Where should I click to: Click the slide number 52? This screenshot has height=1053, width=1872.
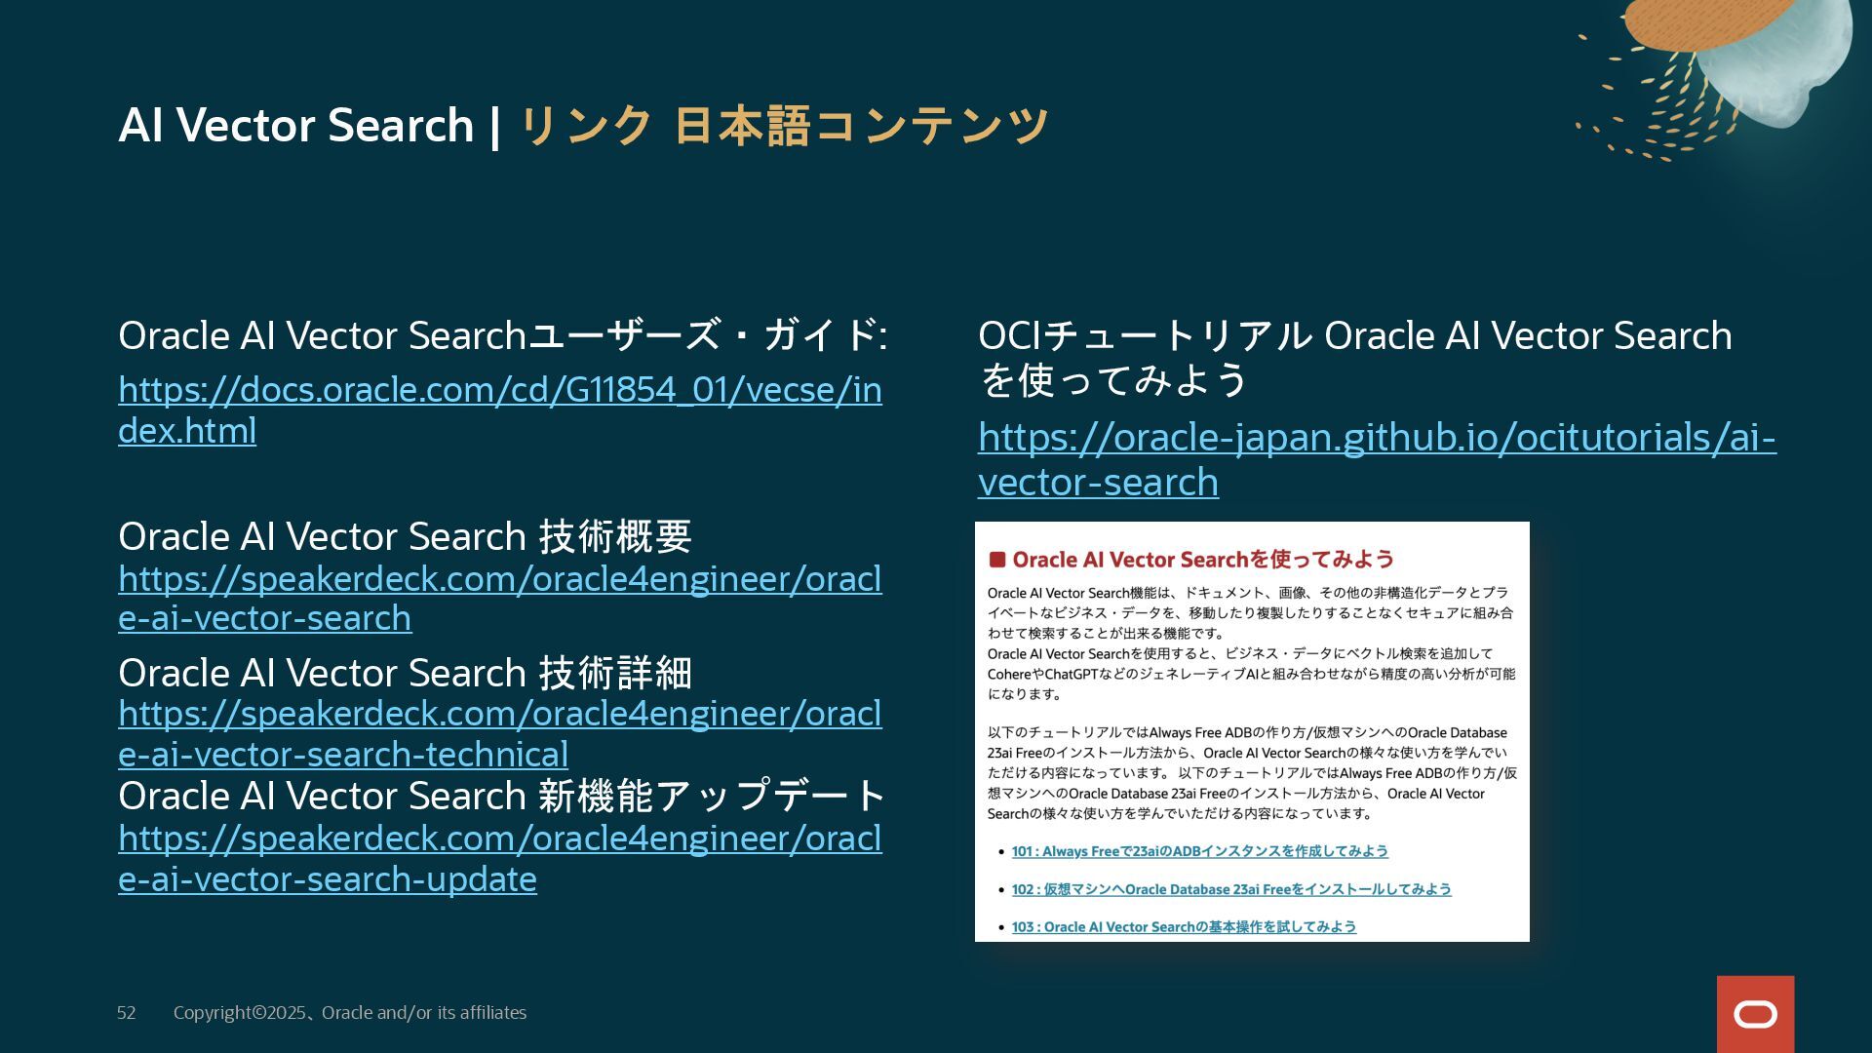pos(127,1013)
